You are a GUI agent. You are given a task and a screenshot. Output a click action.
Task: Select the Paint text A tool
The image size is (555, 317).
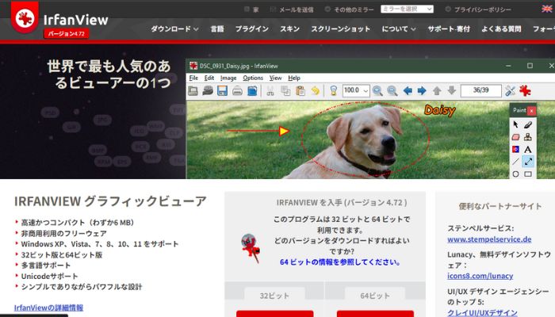[x=528, y=149]
